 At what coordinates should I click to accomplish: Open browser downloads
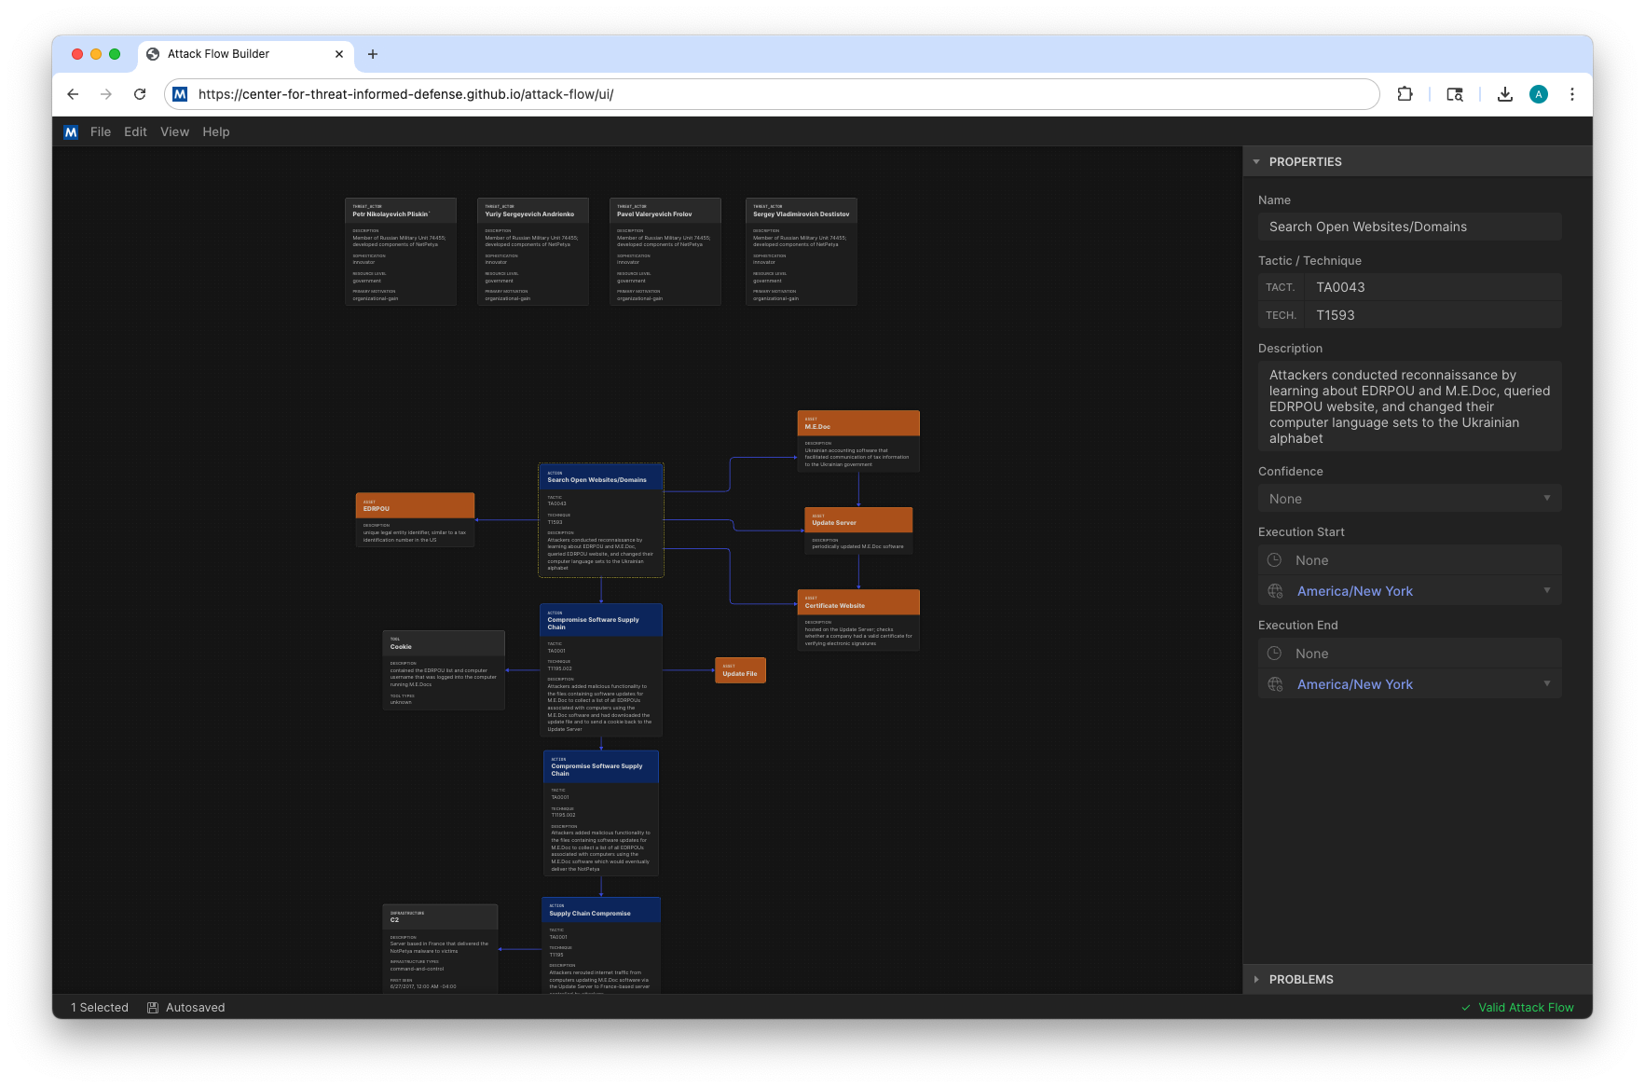point(1504,94)
